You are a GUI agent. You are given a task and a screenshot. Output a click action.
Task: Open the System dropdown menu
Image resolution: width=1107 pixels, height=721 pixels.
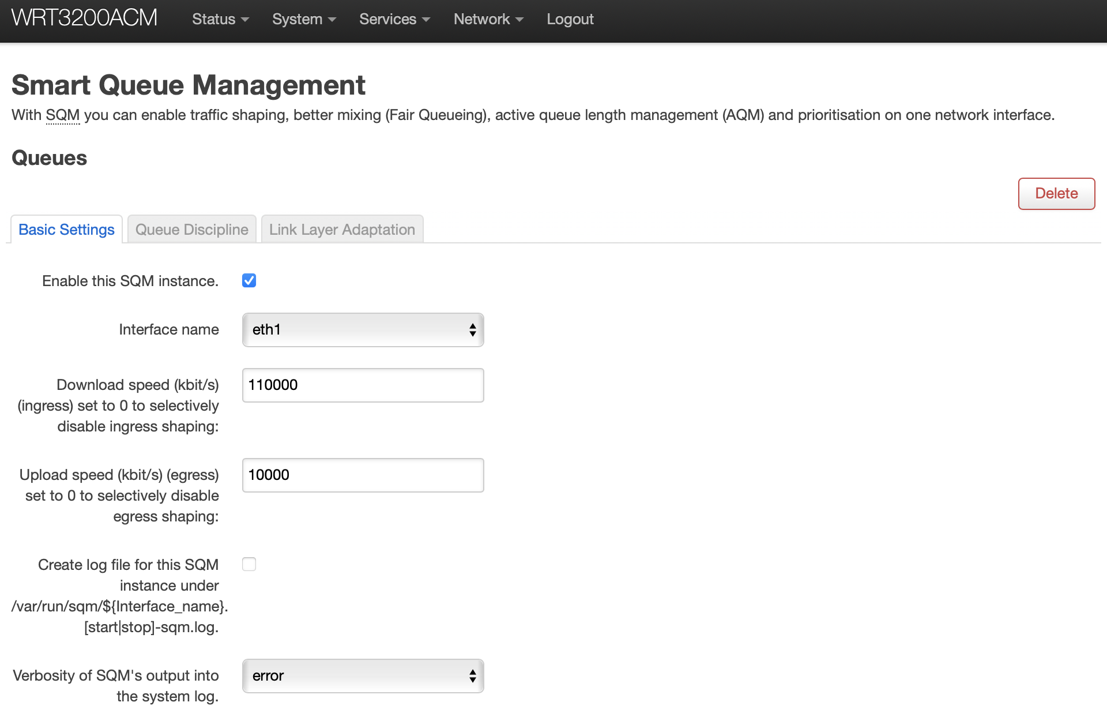(x=304, y=19)
